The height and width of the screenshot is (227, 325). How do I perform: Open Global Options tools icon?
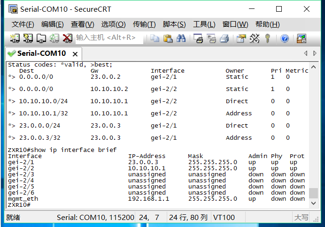pyautogui.click(x=255, y=38)
